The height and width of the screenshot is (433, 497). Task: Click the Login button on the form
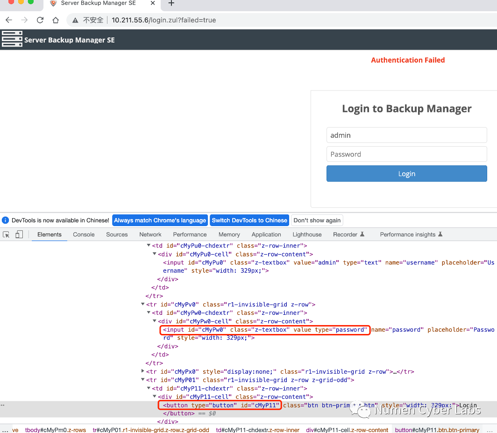pyautogui.click(x=406, y=173)
